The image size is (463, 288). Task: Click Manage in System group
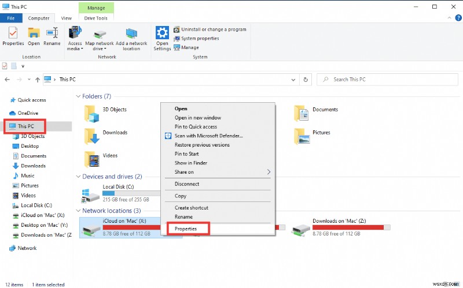[186, 47]
